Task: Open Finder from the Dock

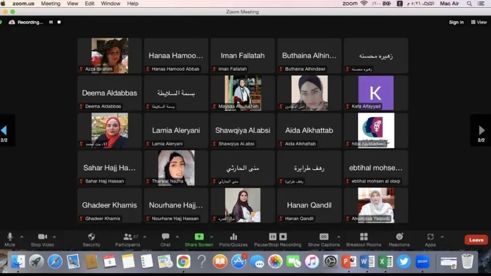Action: pos(18,261)
